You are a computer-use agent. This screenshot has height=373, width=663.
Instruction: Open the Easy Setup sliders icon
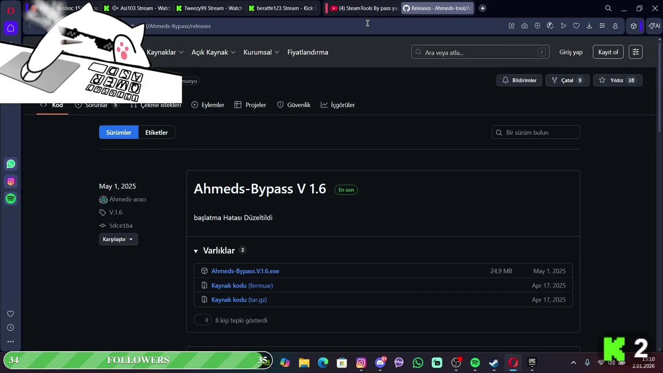coord(602,26)
